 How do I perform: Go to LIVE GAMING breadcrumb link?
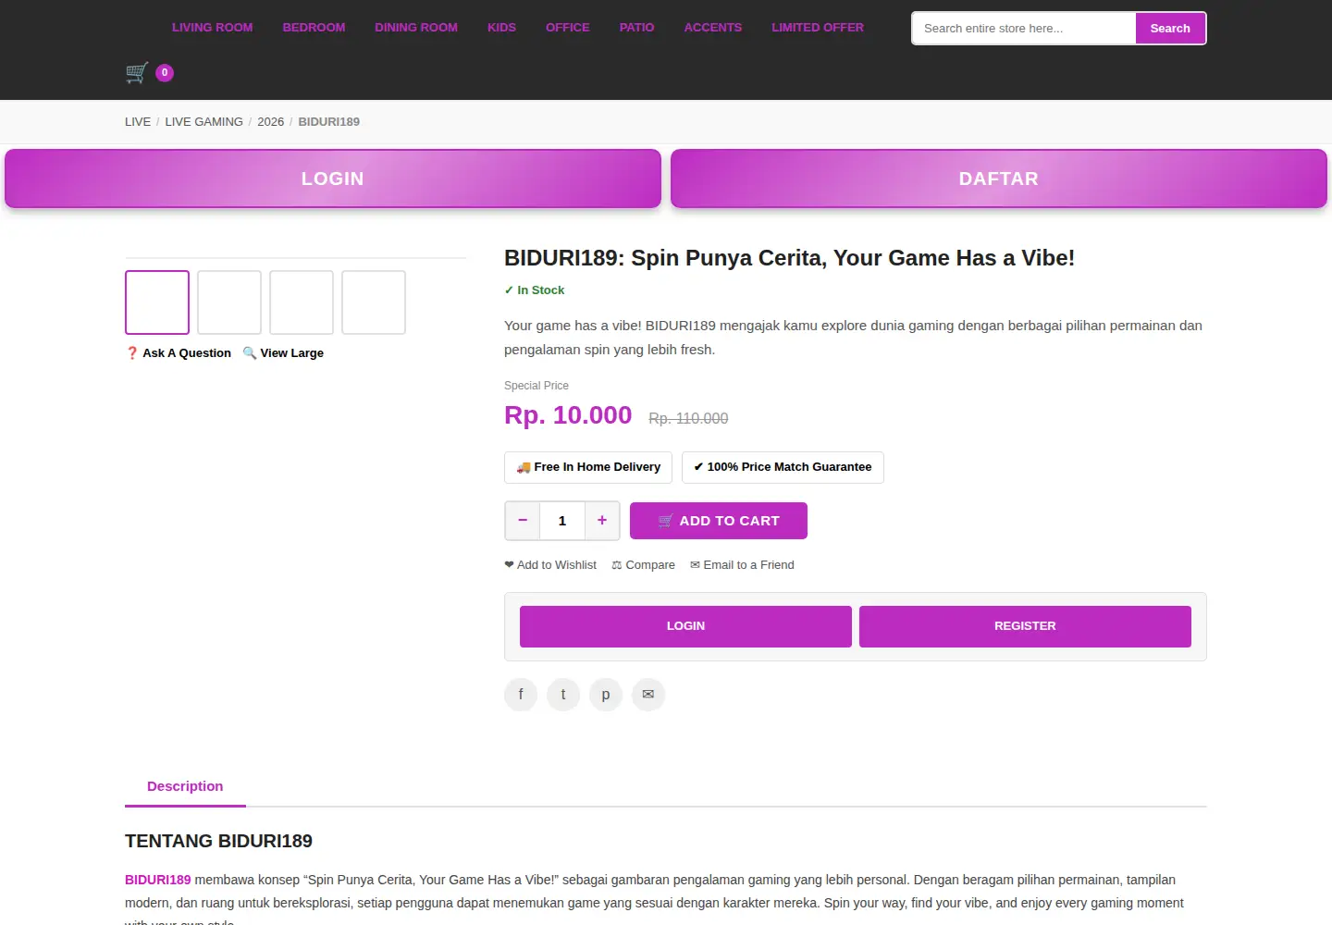(x=204, y=122)
